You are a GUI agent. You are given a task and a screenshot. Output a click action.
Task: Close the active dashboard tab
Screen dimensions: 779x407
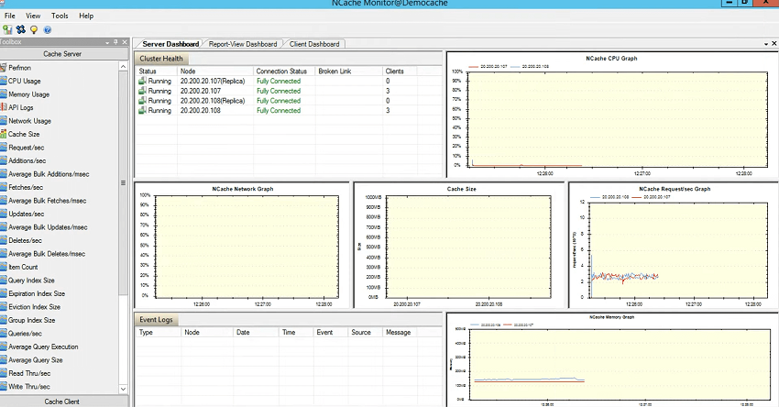pos(774,44)
